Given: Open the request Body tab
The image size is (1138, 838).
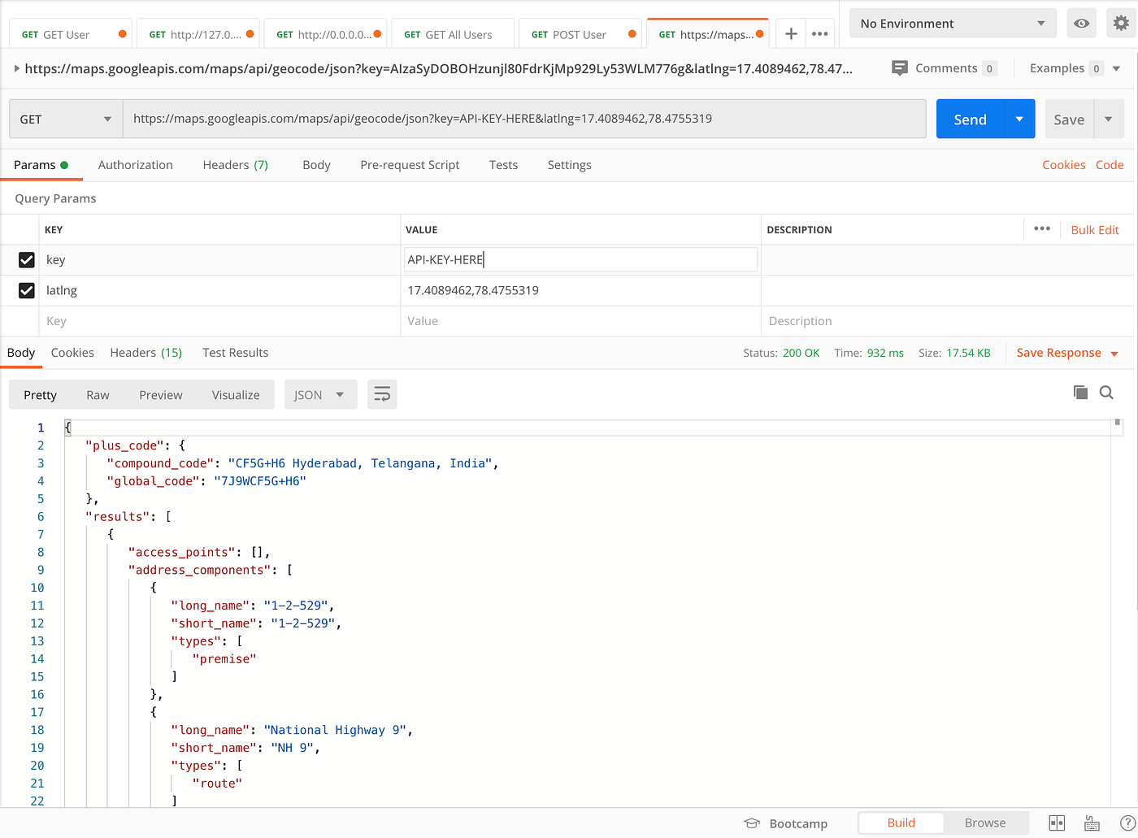Looking at the screenshot, I should (316, 165).
